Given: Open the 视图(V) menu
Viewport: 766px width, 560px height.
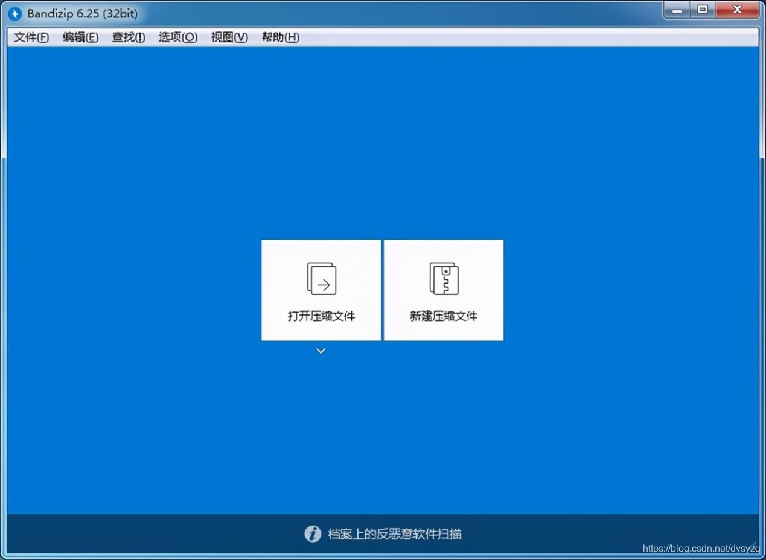Looking at the screenshot, I should [x=229, y=37].
